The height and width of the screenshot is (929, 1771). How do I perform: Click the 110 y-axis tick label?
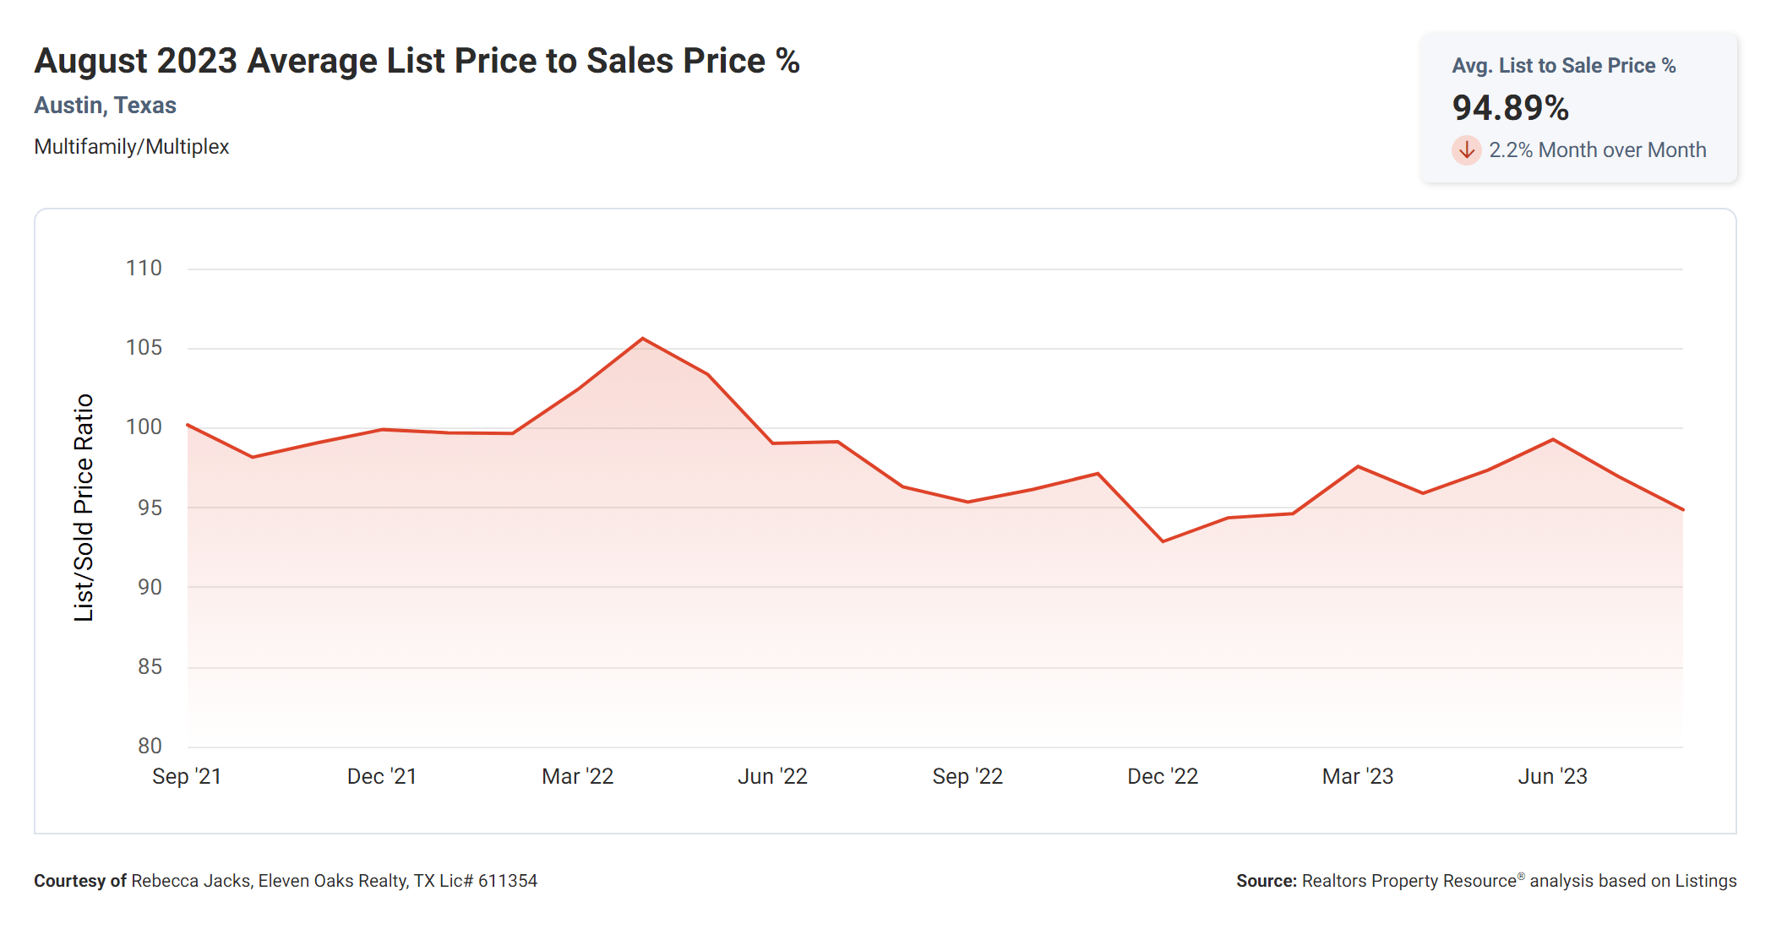144,269
